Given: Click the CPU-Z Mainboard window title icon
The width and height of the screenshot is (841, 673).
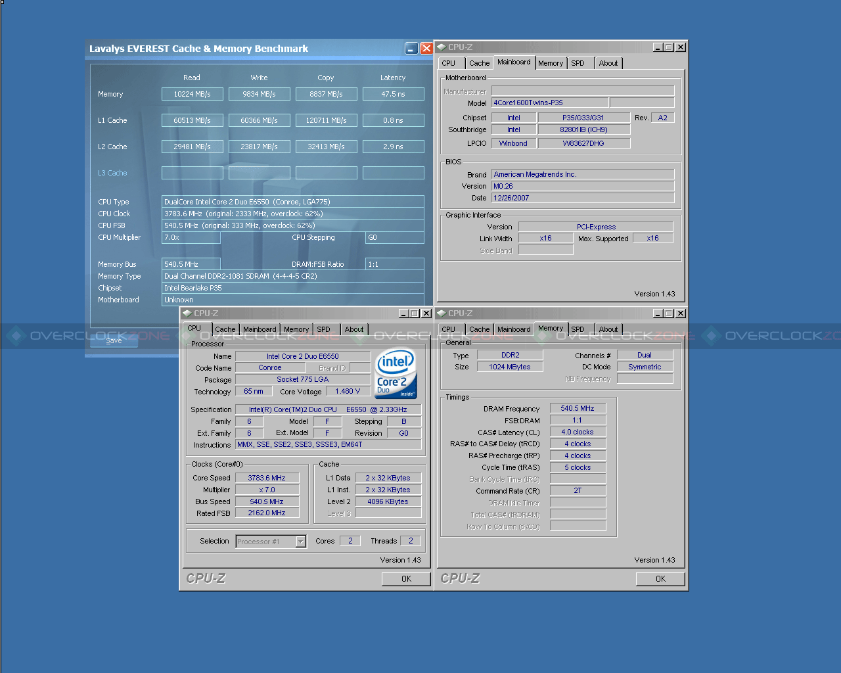Looking at the screenshot, I should coord(442,47).
